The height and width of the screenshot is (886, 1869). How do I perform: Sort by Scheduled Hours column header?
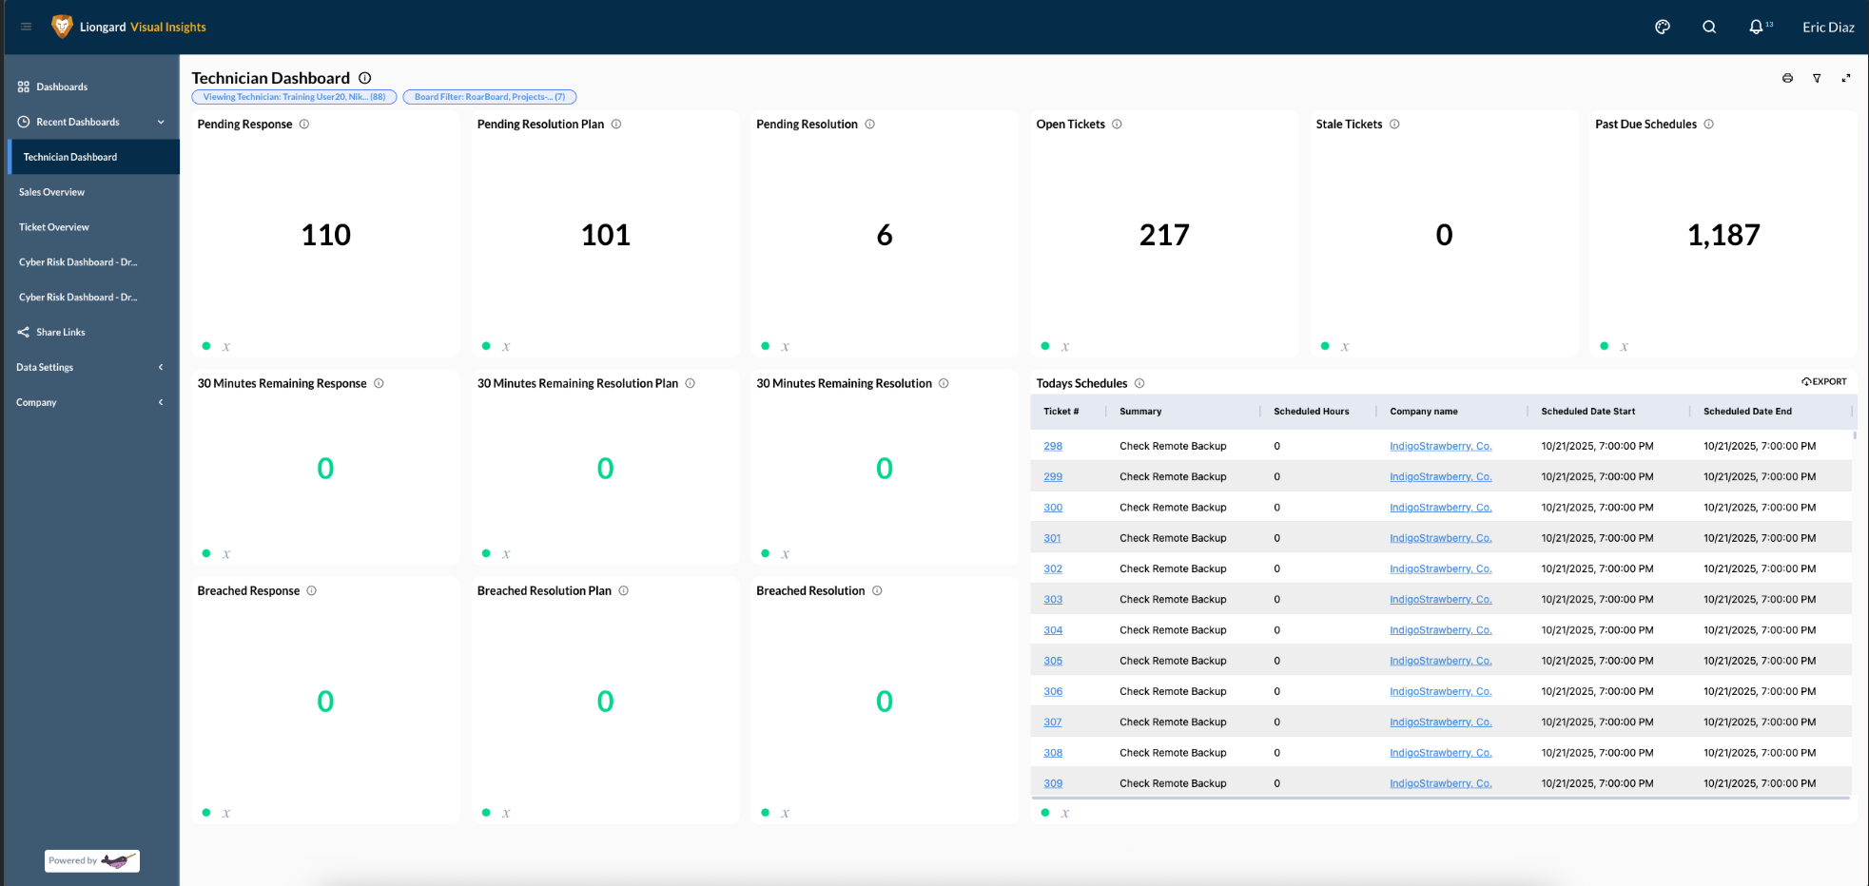tap(1311, 412)
